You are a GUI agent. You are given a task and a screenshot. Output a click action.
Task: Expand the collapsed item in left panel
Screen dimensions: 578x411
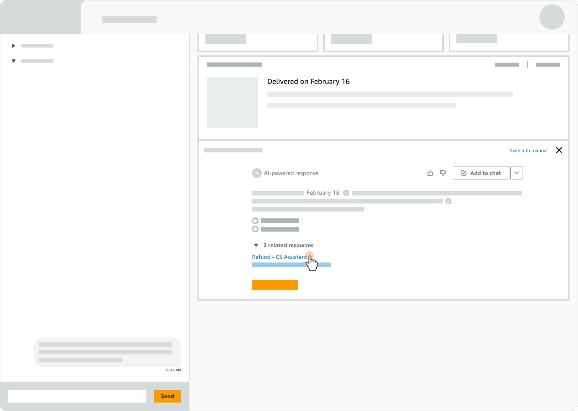pyautogui.click(x=14, y=46)
